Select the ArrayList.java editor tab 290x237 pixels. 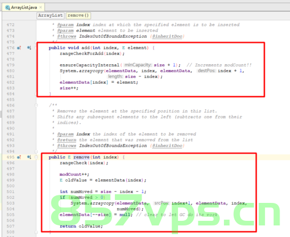pos(23,8)
